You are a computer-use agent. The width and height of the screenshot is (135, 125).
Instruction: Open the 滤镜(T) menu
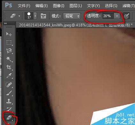[129, 6]
